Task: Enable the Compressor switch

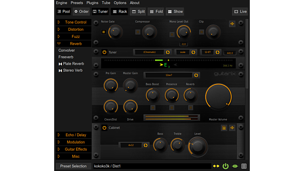Action: [x=138, y=32]
